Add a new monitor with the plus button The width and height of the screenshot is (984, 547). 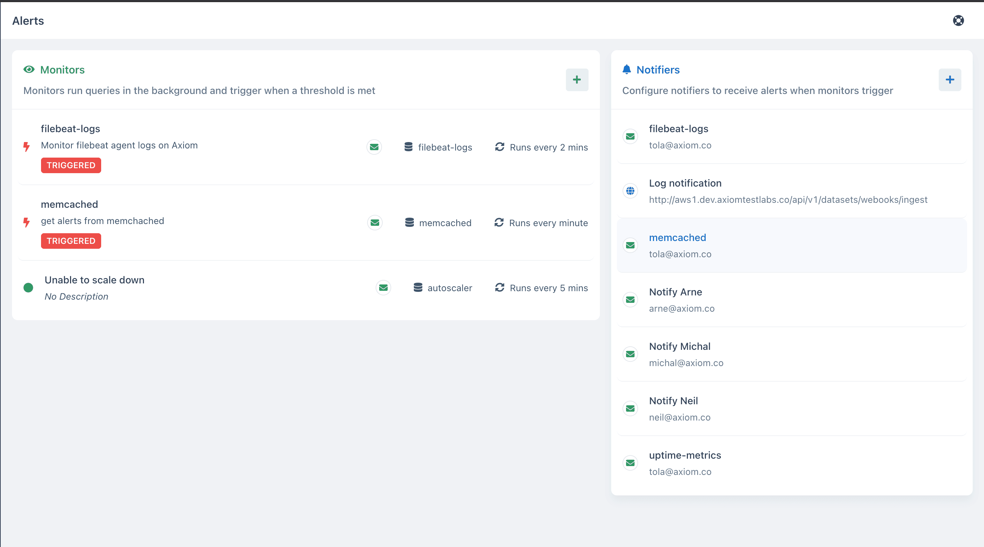pyautogui.click(x=577, y=80)
